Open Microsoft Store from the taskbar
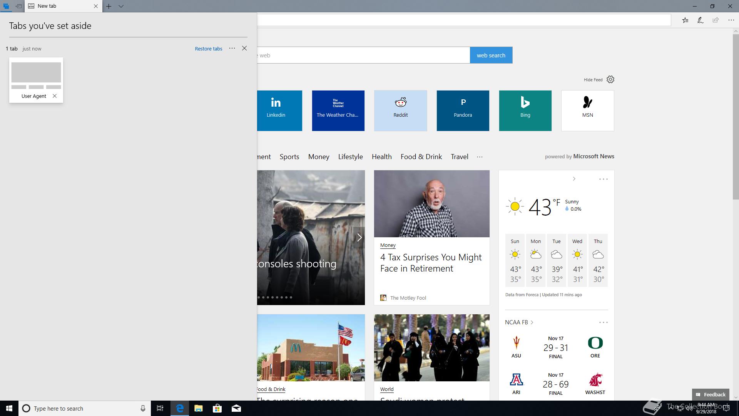Viewport: 739px width, 416px height. coord(217,408)
